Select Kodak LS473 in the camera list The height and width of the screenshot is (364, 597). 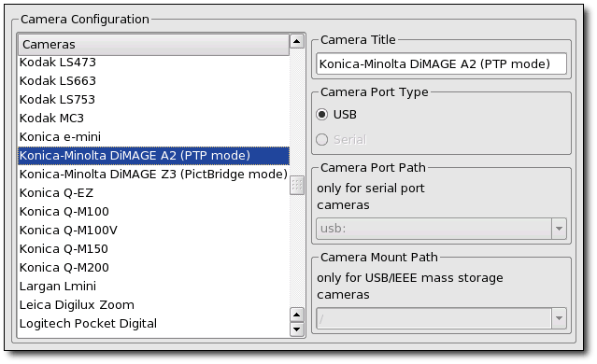(x=153, y=62)
